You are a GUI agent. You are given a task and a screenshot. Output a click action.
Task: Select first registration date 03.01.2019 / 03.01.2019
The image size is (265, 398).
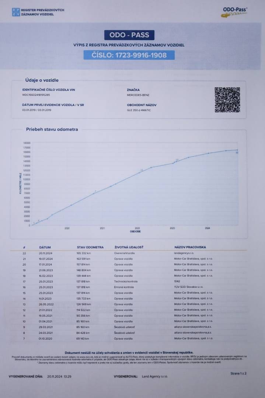[36, 110]
